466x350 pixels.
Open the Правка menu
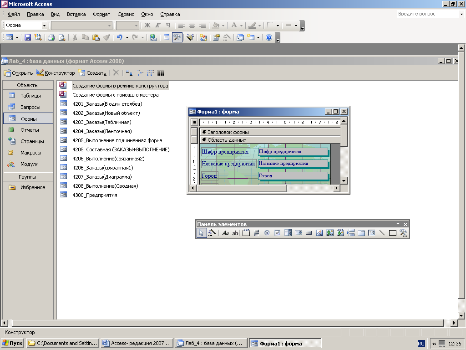point(35,14)
